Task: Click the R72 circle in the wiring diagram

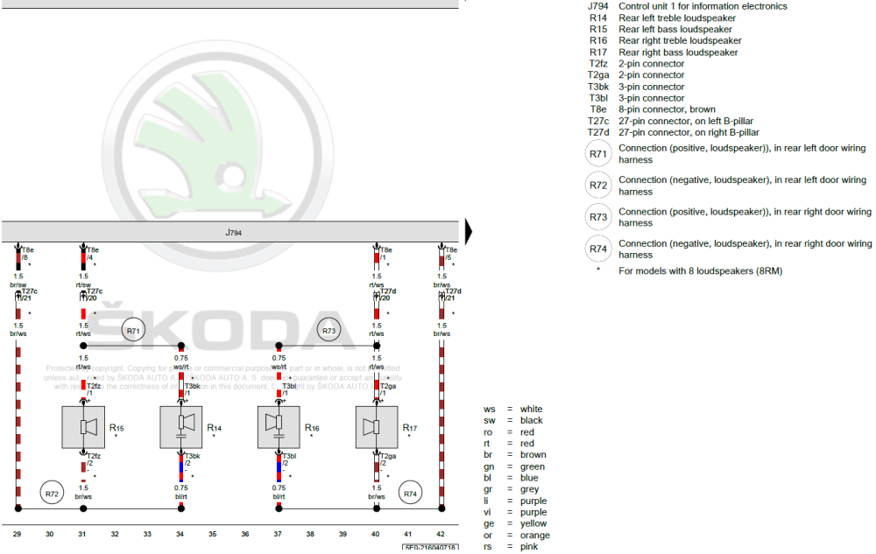Action: [x=51, y=494]
